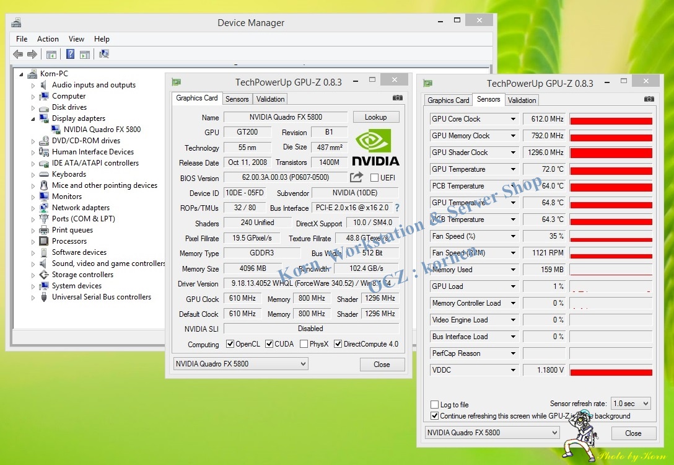Open the View menu in Device Manager
The width and height of the screenshot is (674, 465).
click(x=76, y=38)
